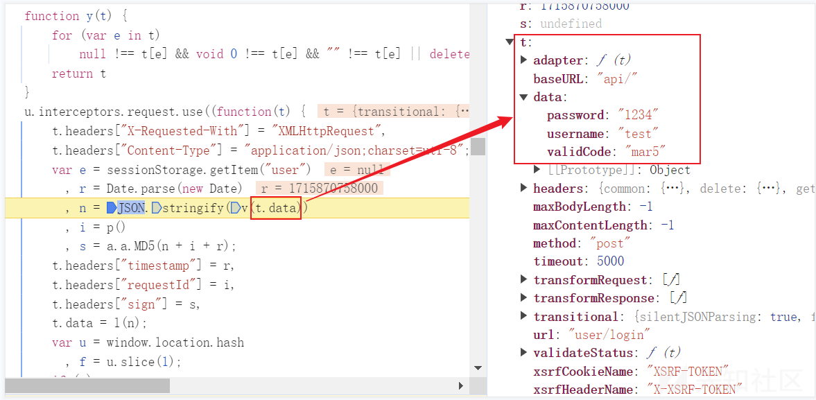Click the step marker before v(t.data)

(x=236, y=208)
